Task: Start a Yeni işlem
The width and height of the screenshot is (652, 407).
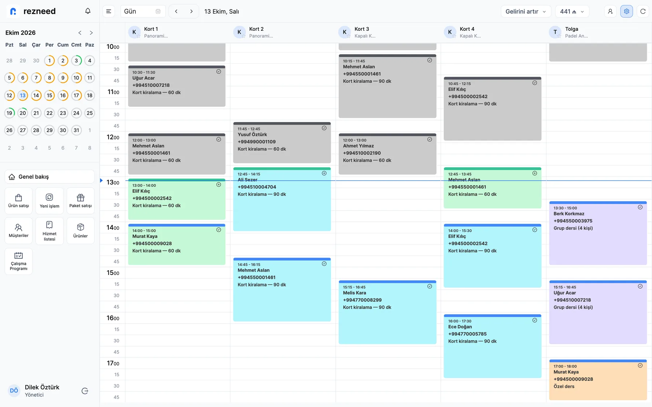Action: pos(50,201)
